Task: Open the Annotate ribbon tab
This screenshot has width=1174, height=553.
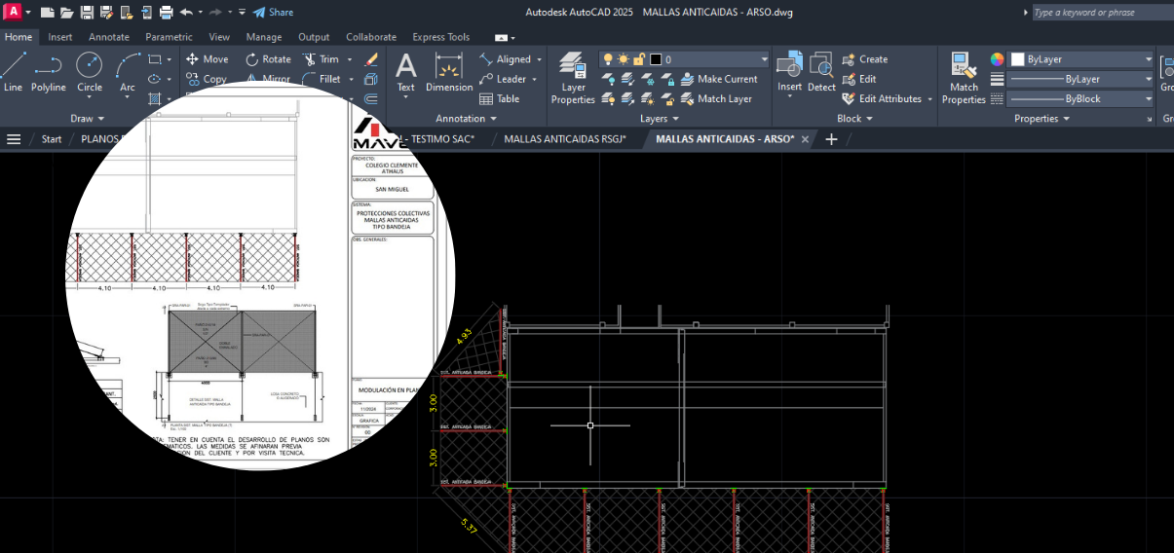Action: point(108,37)
